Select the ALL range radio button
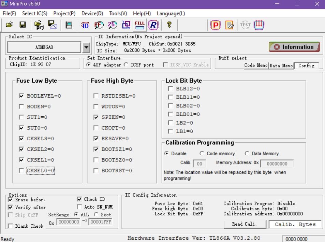 76,214
